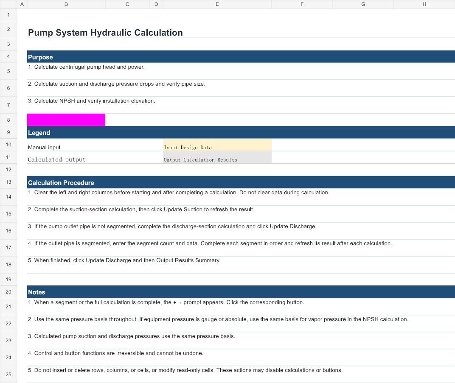Select column E header
Screen dimensions: 455x383
(217, 4)
